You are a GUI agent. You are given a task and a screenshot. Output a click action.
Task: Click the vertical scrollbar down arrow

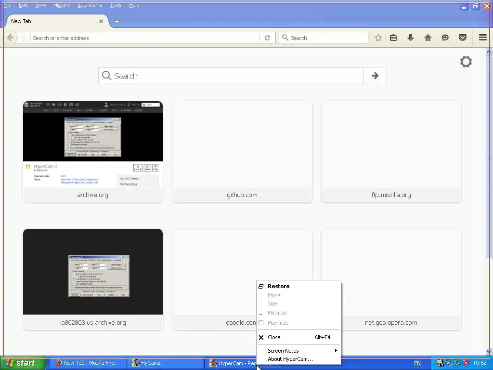point(489,351)
